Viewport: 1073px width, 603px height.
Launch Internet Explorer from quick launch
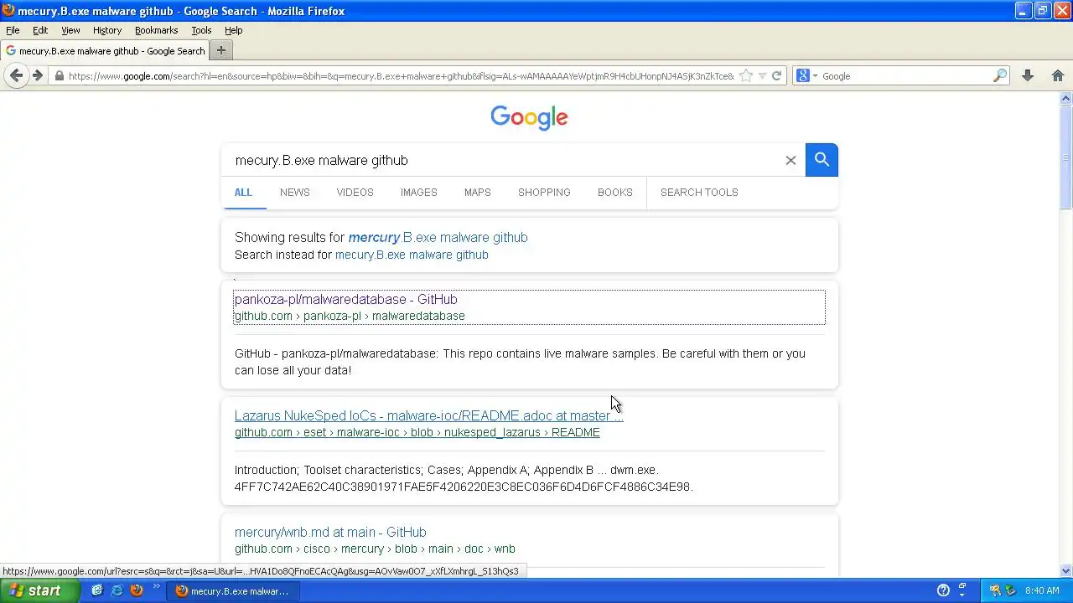point(117,590)
